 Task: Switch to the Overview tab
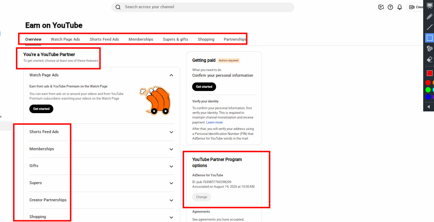tap(33, 39)
